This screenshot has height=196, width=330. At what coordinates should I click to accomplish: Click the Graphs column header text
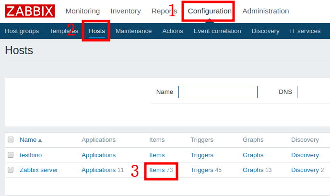pos(253,140)
